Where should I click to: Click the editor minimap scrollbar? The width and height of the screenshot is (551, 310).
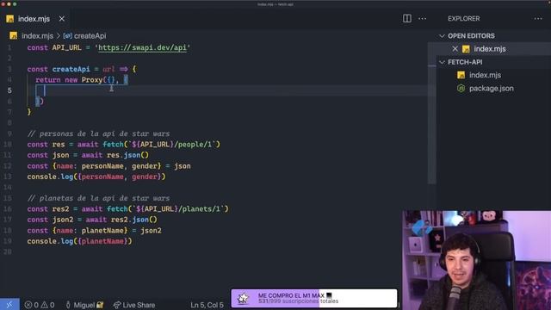click(432, 113)
